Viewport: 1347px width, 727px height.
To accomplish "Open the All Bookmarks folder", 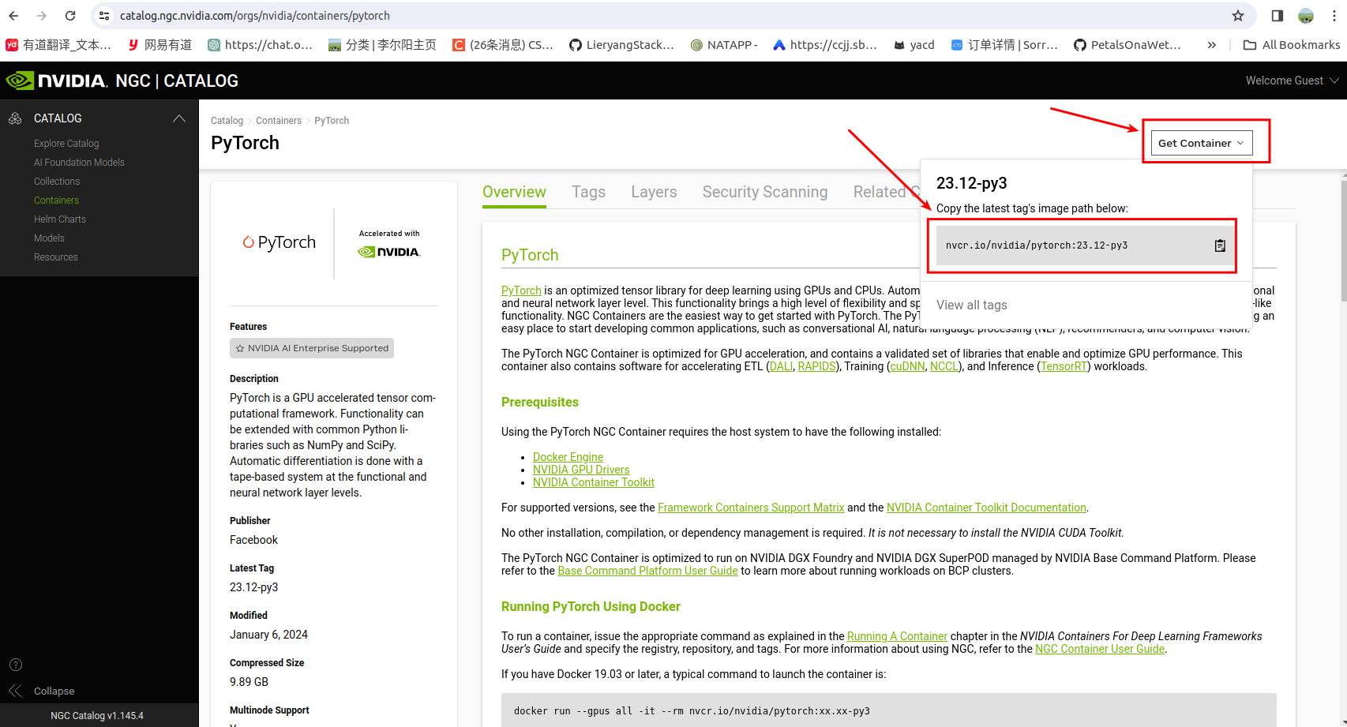I will coord(1292,45).
